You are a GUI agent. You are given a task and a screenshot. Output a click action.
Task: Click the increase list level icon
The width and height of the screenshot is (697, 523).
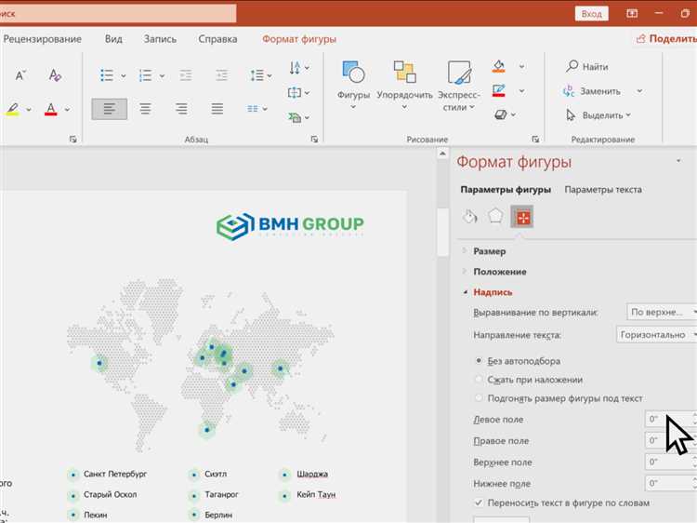[221, 75]
